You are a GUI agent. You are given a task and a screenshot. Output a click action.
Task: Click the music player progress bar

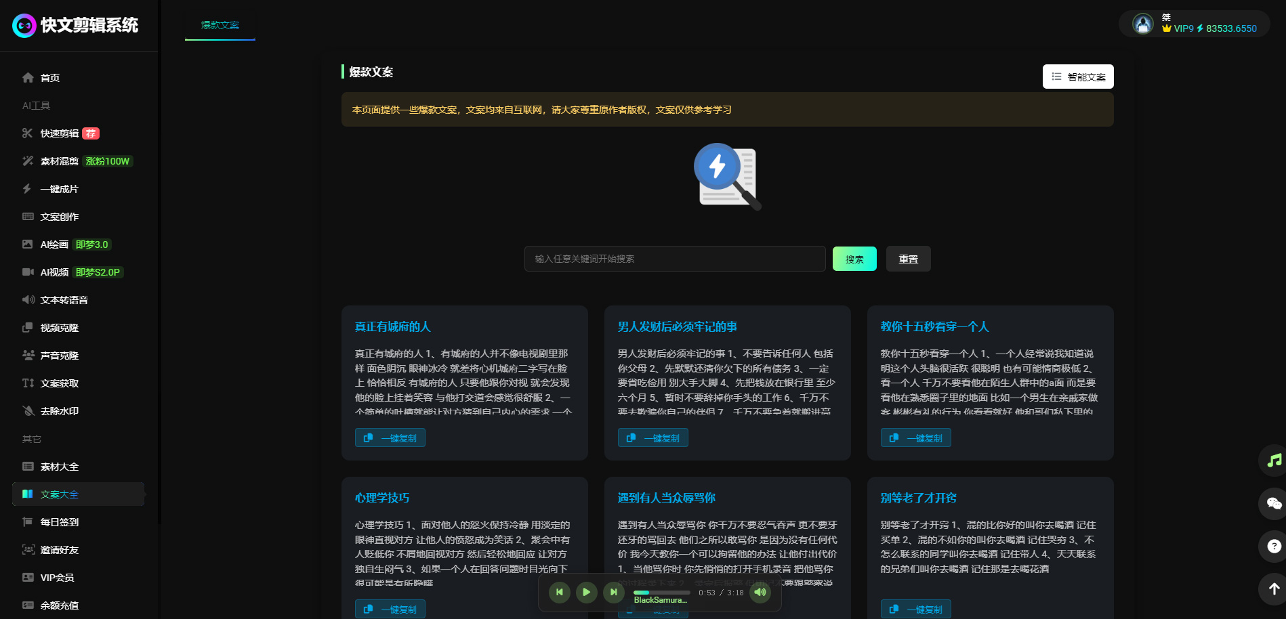pos(661,593)
